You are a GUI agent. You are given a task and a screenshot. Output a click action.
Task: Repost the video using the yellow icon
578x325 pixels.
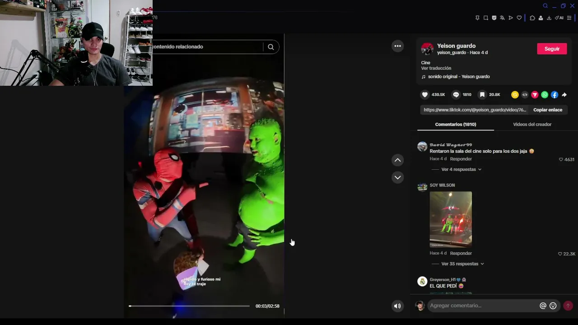[x=515, y=95]
